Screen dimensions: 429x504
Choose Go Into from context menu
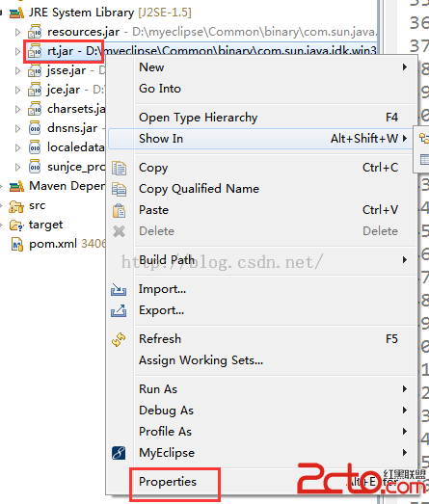point(261,89)
